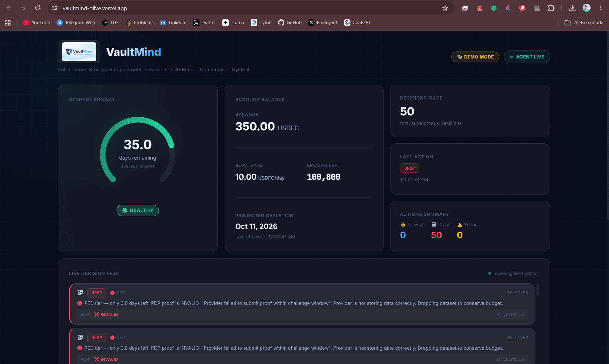Click the 00:52:58 timestamp

518,293
